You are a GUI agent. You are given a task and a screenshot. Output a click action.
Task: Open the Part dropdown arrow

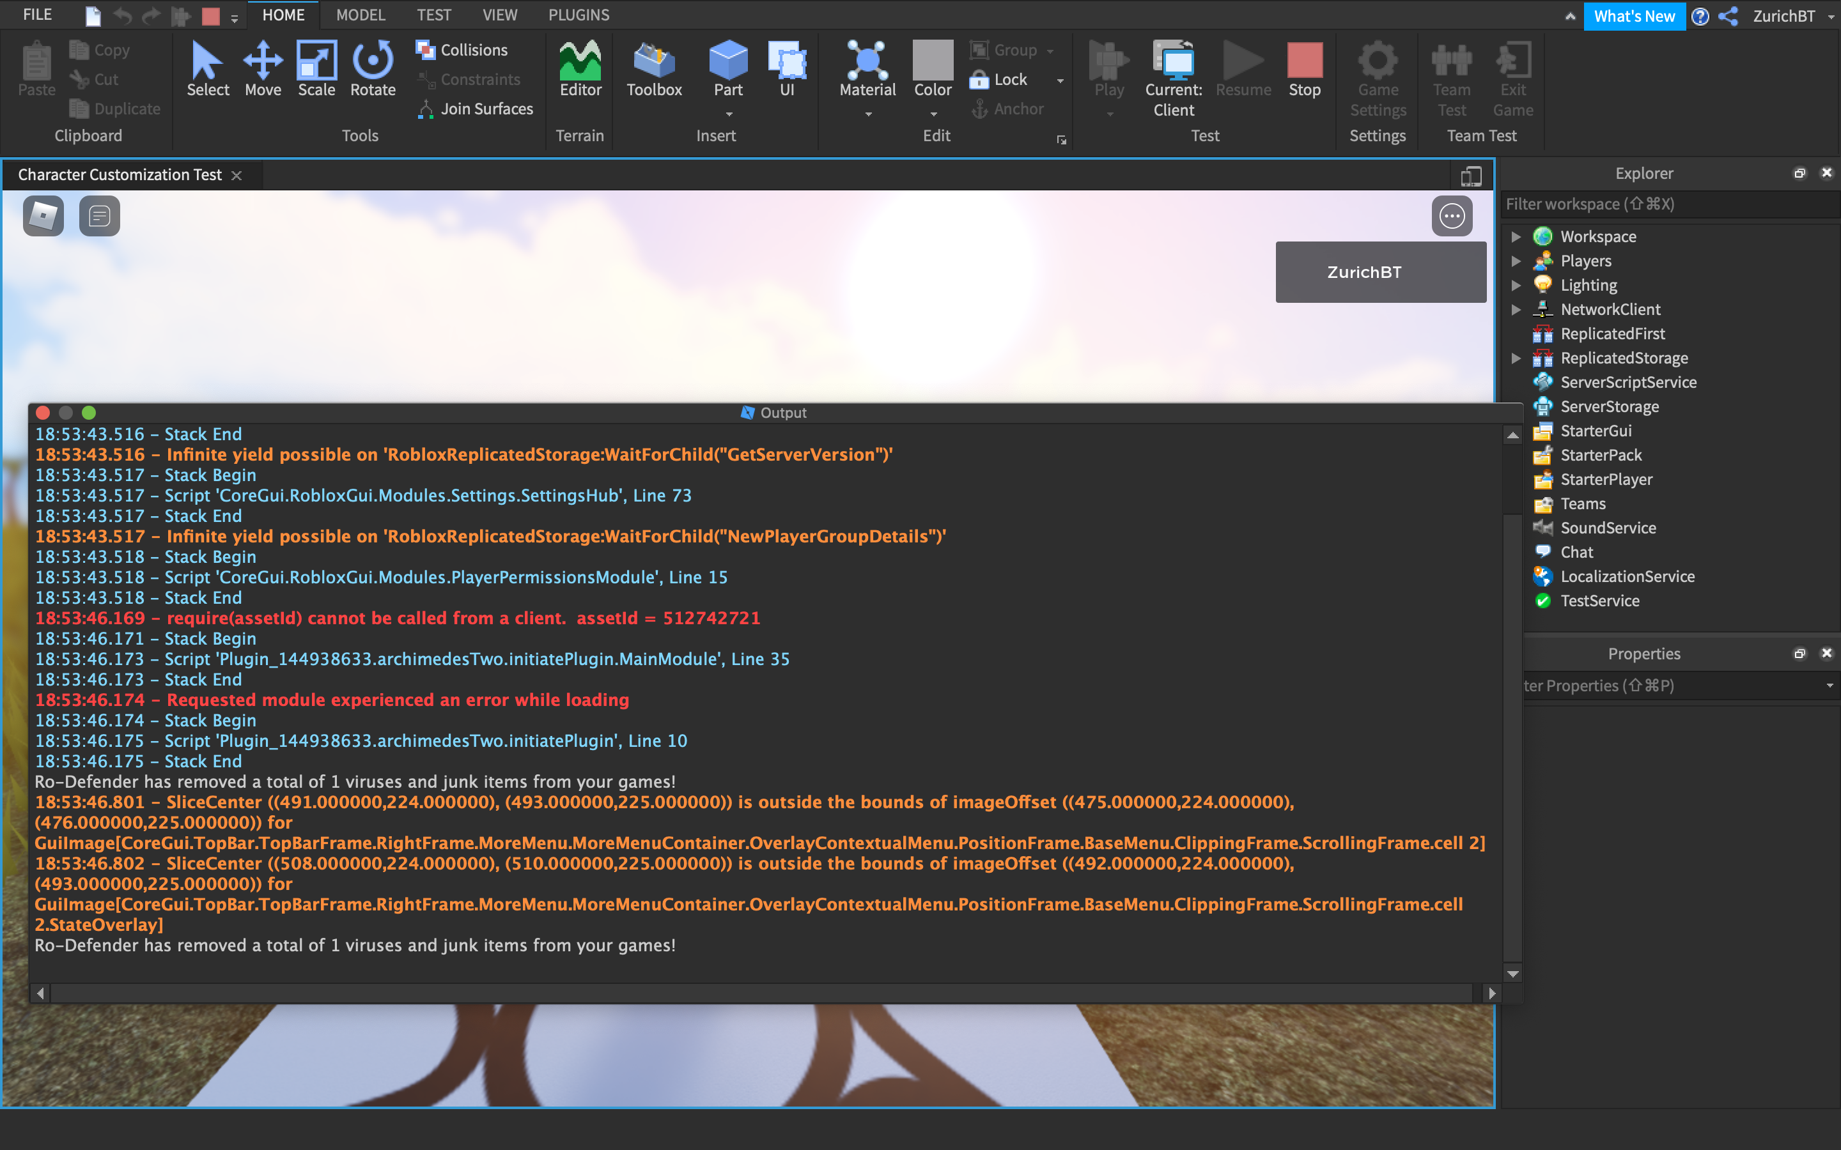(727, 114)
